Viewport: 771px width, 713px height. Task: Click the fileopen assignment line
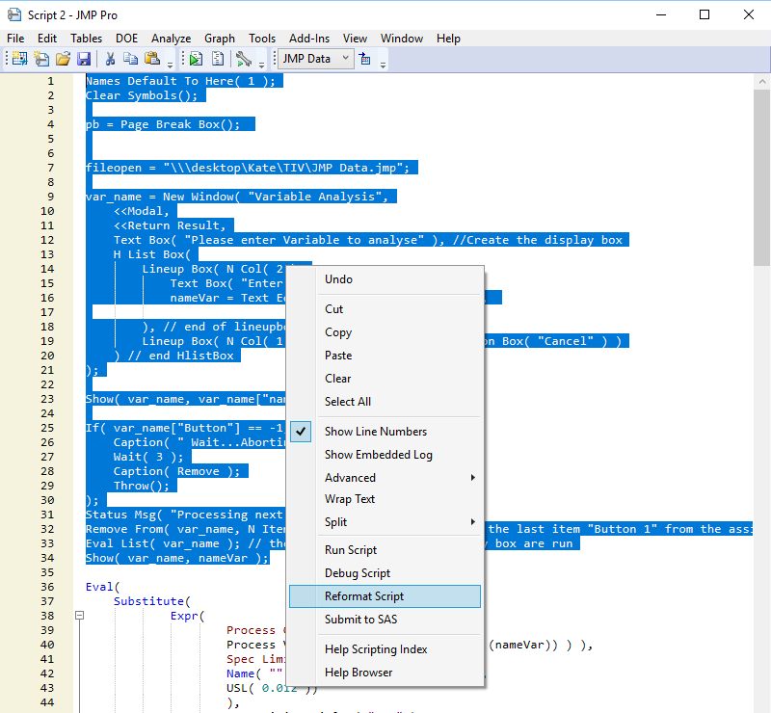click(x=248, y=168)
